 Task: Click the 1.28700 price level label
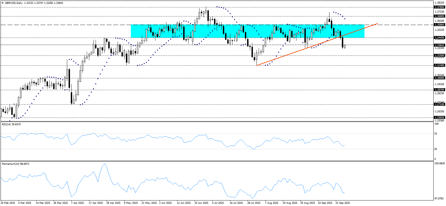click(439, 90)
